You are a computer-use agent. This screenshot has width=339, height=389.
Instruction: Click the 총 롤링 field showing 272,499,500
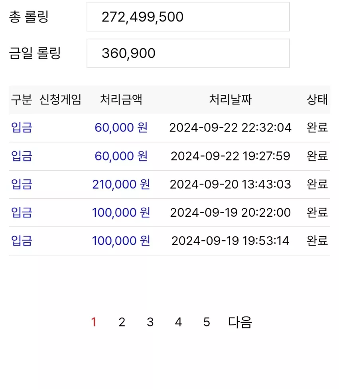point(188,17)
